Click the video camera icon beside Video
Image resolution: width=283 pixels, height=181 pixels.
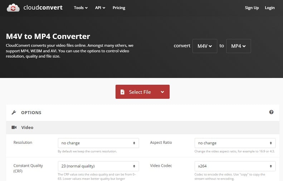pos(14,127)
